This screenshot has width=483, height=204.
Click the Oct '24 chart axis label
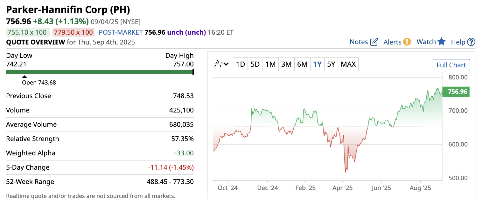click(x=228, y=188)
